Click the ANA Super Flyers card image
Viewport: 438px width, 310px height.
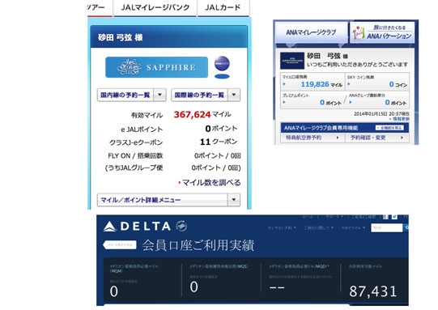click(x=292, y=61)
